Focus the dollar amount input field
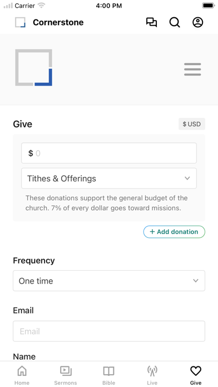The image size is (218, 387). [109, 153]
